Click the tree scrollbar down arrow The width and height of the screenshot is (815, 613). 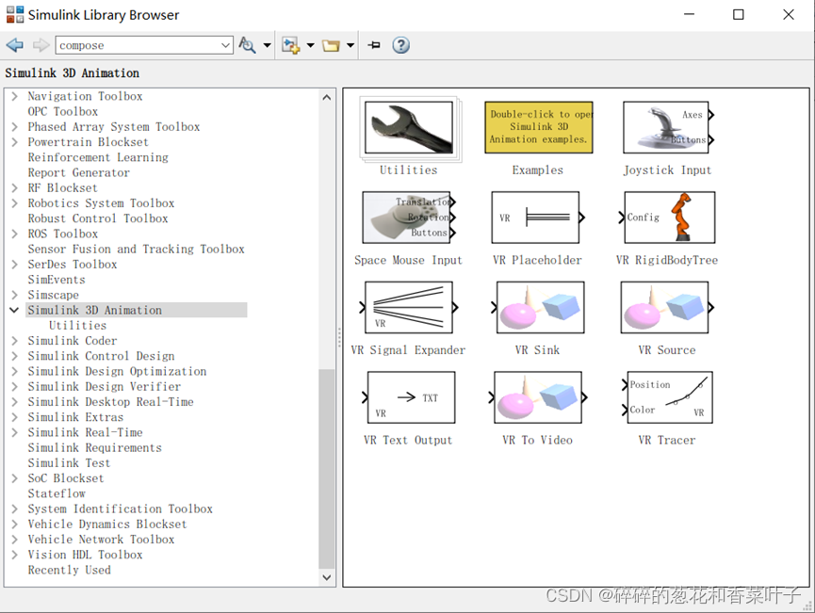click(327, 577)
